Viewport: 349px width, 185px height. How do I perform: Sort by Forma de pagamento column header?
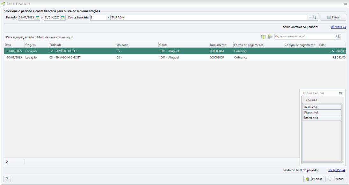pyautogui.click(x=258, y=45)
